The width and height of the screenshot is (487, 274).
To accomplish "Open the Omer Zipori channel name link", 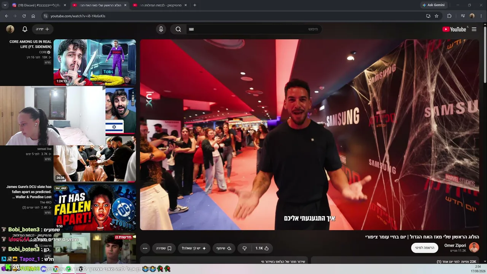I will pos(455,245).
